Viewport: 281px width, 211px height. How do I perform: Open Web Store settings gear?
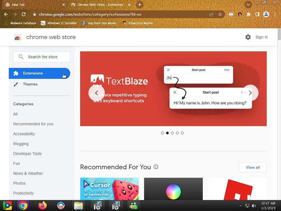tap(248, 37)
